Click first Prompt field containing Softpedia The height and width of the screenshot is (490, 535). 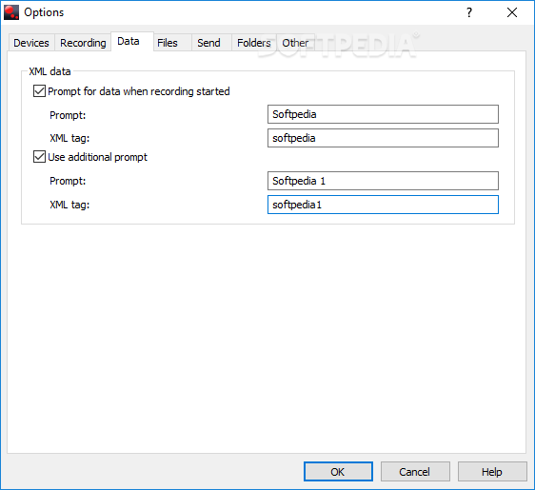(x=383, y=114)
